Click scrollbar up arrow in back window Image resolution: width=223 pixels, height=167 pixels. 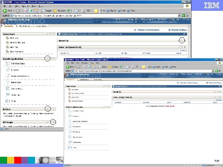[x=189, y=25]
